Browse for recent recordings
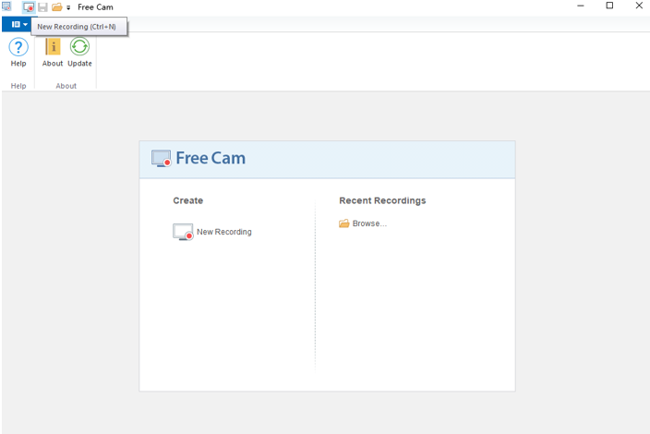650x434 pixels. click(x=363, y=223)
